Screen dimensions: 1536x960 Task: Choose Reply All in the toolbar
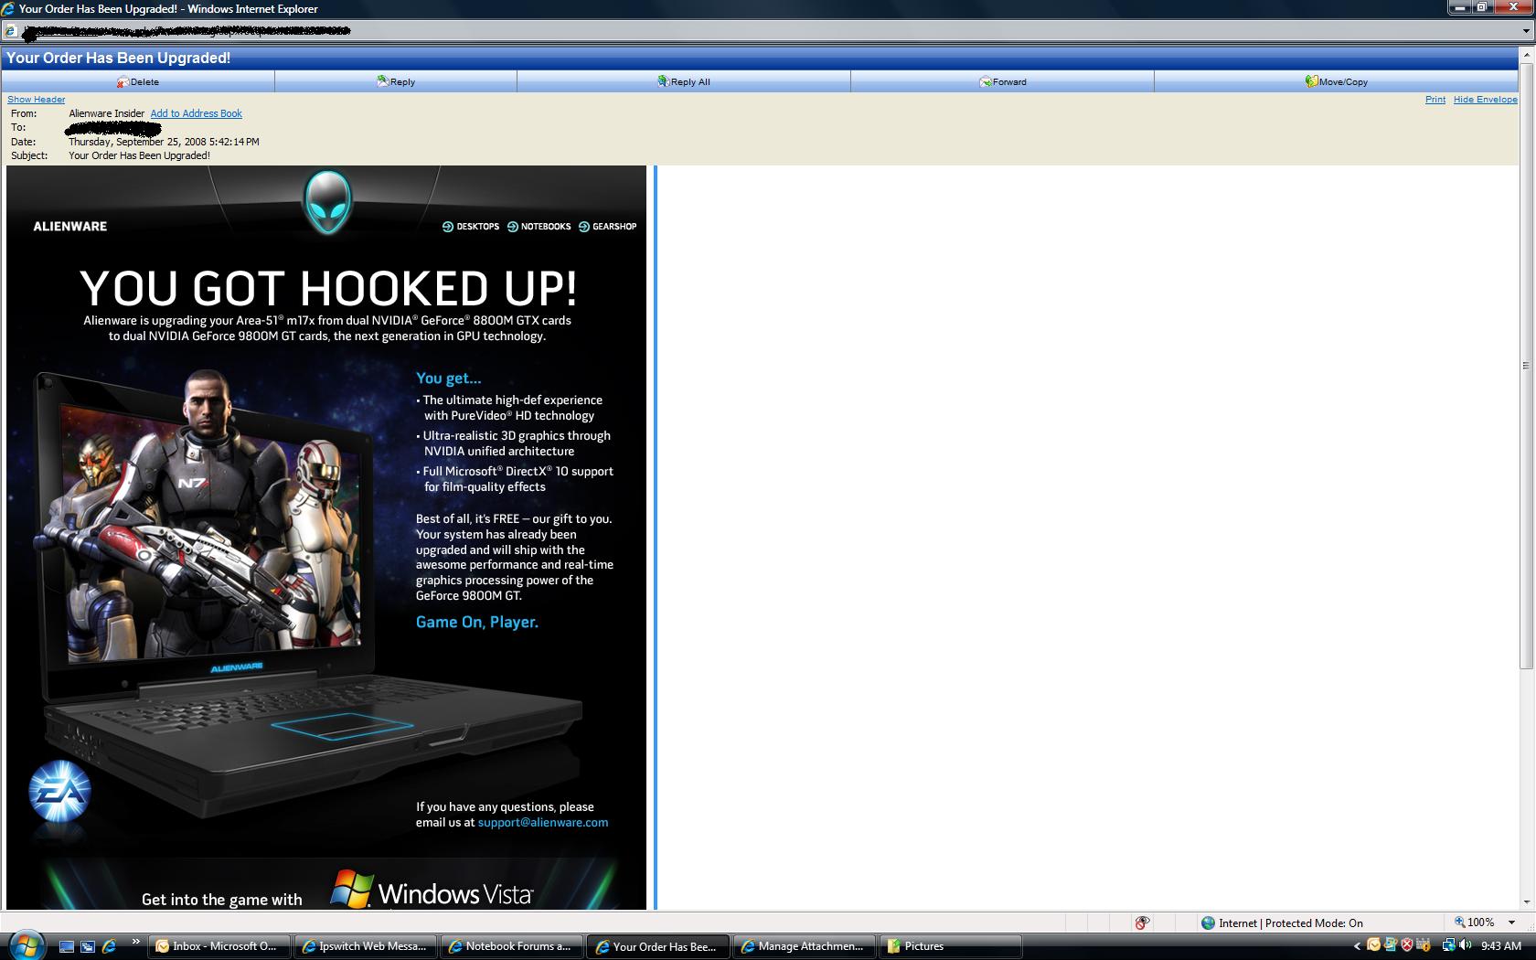[684, 81]
